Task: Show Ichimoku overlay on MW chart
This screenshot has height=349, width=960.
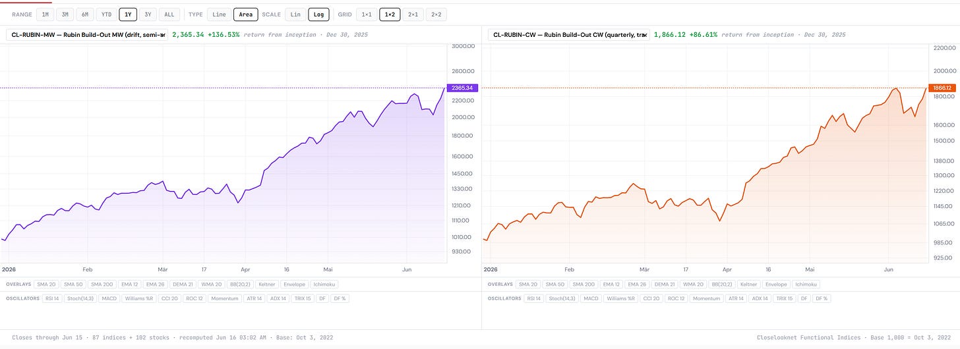Action: 324,284
